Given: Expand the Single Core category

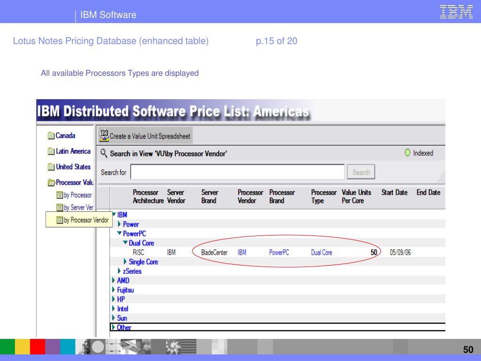Looking at the screenshot, I should click(x=125, y=261).
